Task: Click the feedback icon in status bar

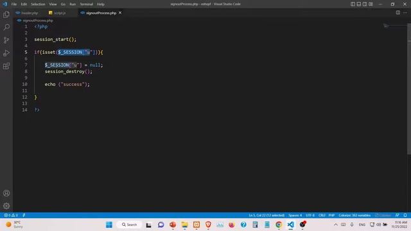Action: pyautogui.click(x=398, y=216)
